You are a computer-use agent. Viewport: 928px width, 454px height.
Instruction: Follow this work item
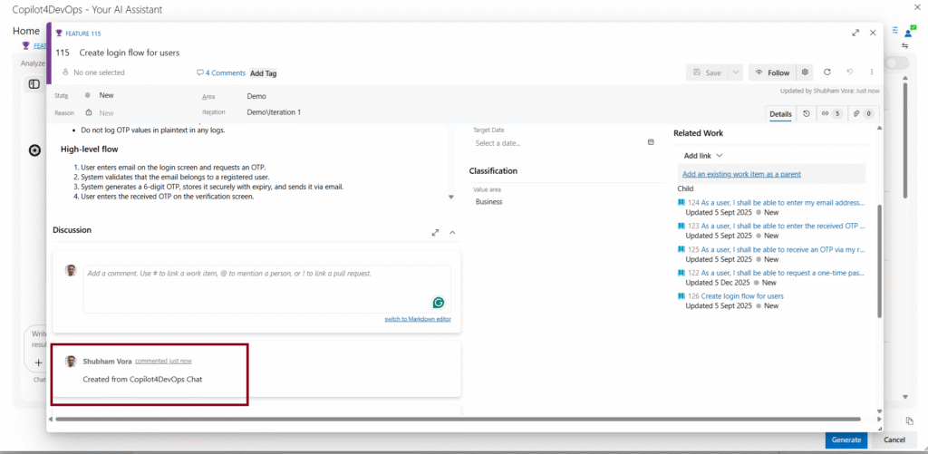[x=772, y=72]
